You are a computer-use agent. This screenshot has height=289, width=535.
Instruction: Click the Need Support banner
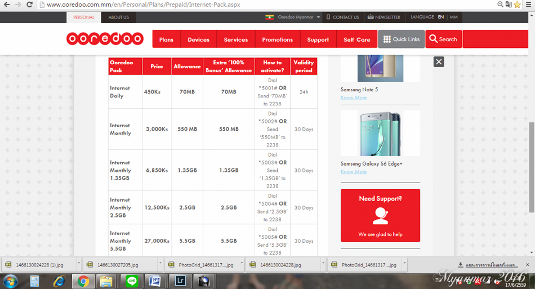point(380,215)
